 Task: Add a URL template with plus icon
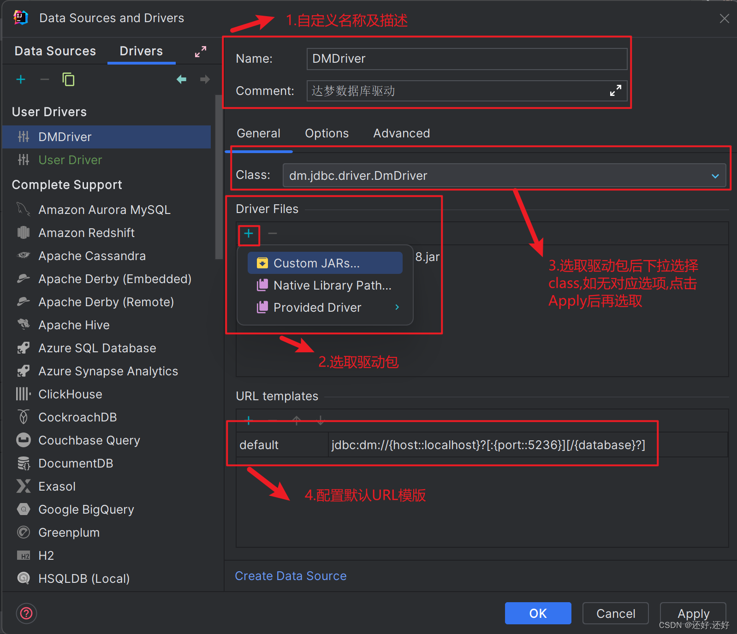(249, 420)
